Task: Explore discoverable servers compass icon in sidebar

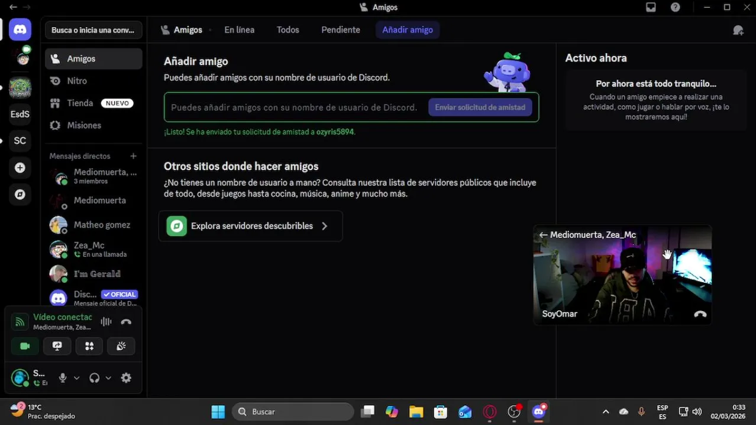Action: [20, 194]
